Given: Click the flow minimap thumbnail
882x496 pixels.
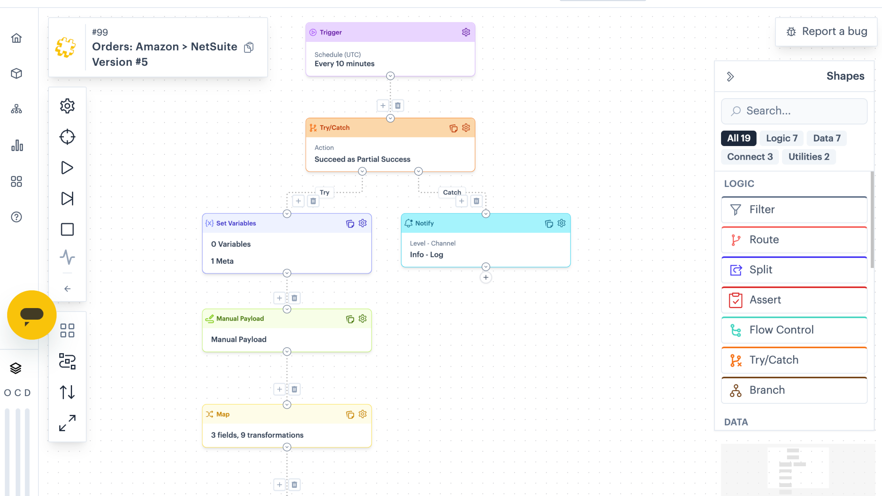Looking at the screenshot, I should tap(798, 470).
